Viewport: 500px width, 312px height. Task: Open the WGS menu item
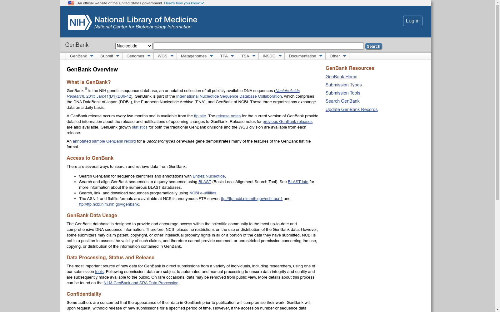coord(162,56)
